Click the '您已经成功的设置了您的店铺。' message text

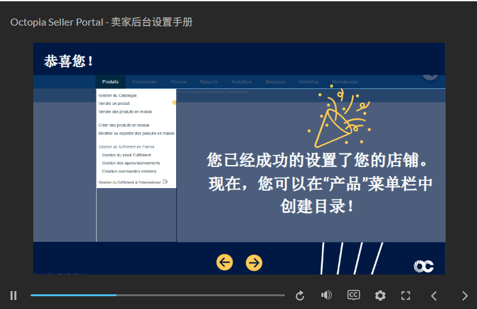click(x=317, y=160)
